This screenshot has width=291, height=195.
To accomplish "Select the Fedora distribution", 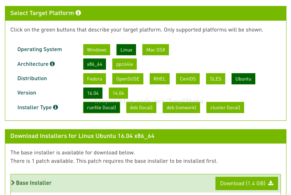I will click(x=95, y=79).
